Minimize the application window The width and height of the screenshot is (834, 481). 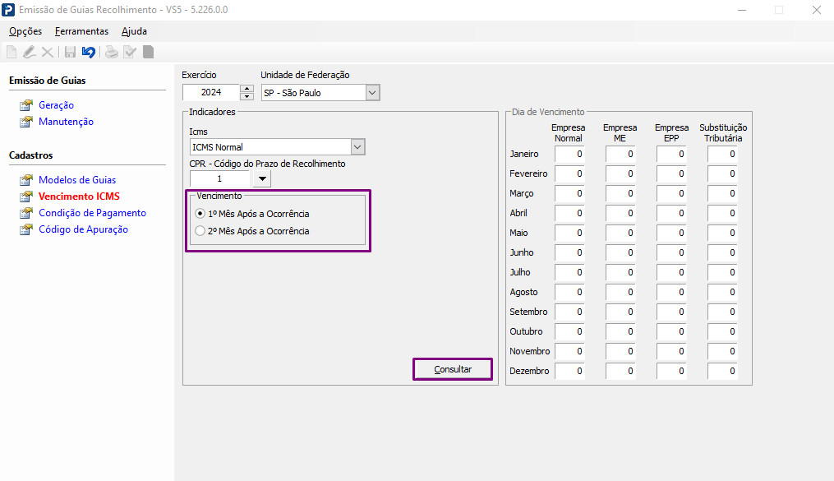click(x=742, y=10)
